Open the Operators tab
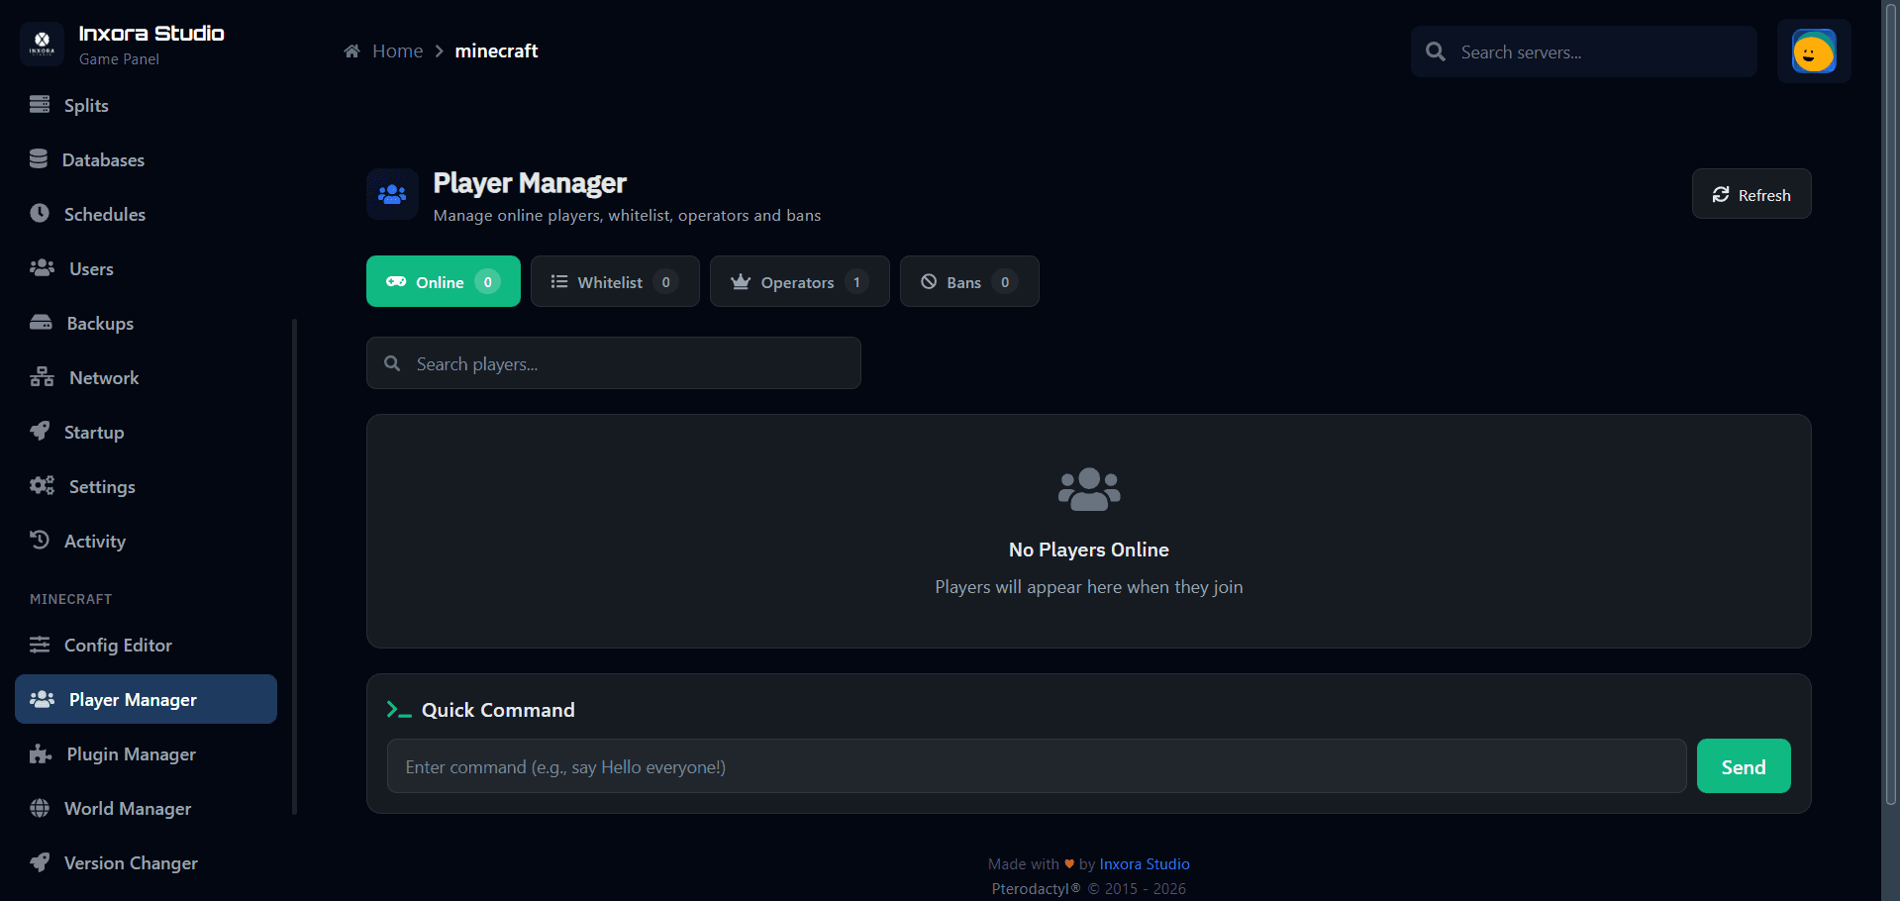 [799, 281]
